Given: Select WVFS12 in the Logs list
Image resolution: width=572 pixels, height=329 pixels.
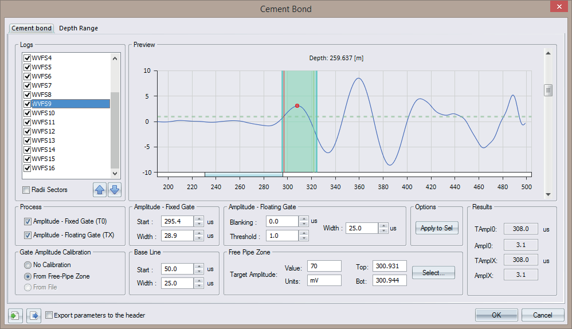Looking at the screenshot, I should [x=44, y=131].
